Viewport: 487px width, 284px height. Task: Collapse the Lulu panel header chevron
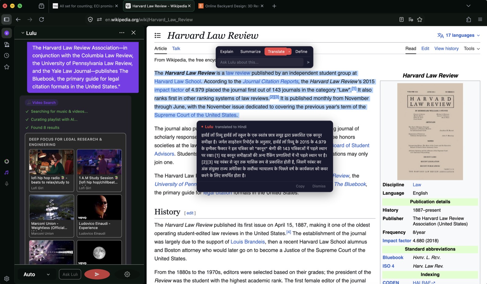coord(23,33)
